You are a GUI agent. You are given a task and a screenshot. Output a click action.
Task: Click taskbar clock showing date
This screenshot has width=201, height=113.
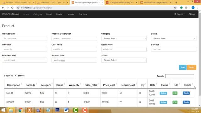click(194, 110)
